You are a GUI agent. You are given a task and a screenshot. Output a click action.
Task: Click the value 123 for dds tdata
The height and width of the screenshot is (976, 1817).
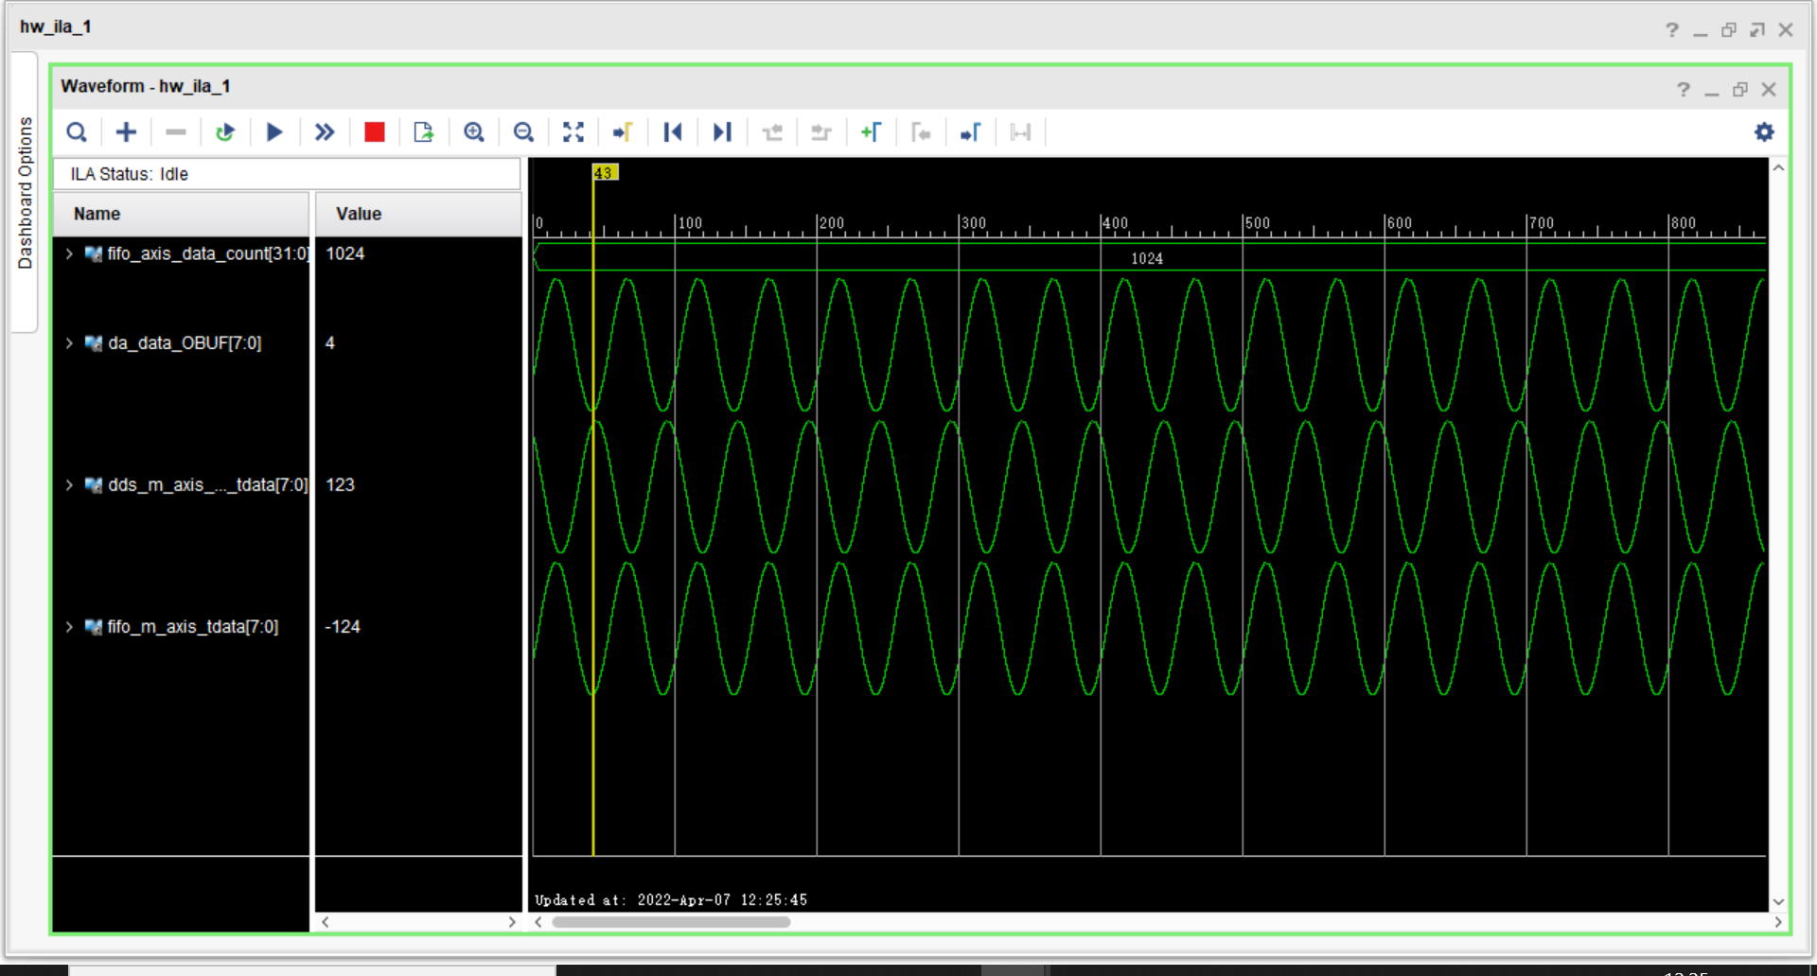(x=340, y=485)
